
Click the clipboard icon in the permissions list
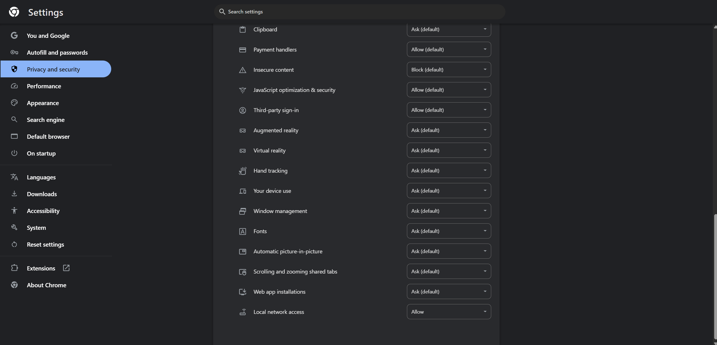point(243,29)
